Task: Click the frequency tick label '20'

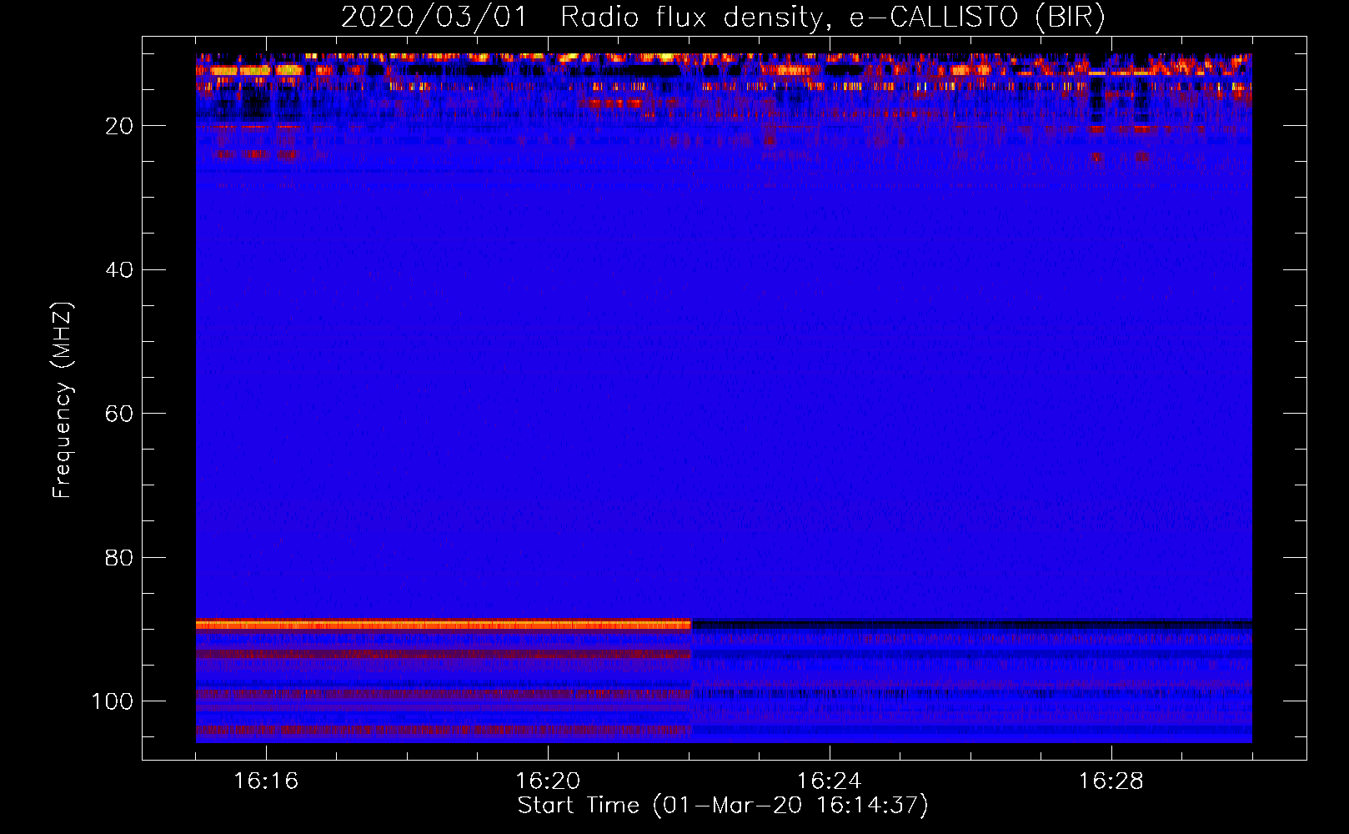Action: click(119, 126)
